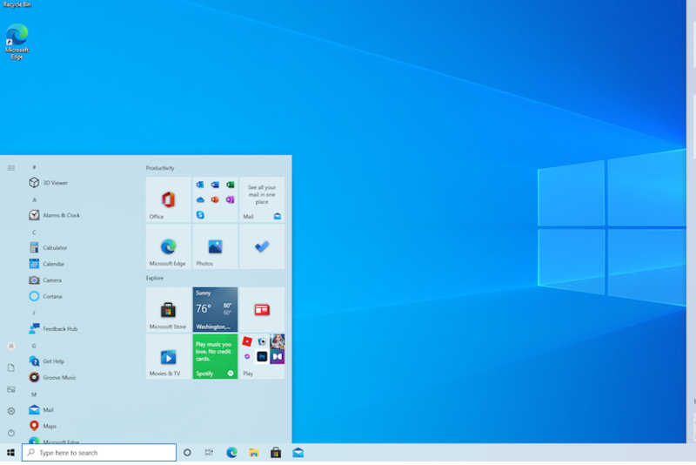Open the Microsoft Store tile

168,309
